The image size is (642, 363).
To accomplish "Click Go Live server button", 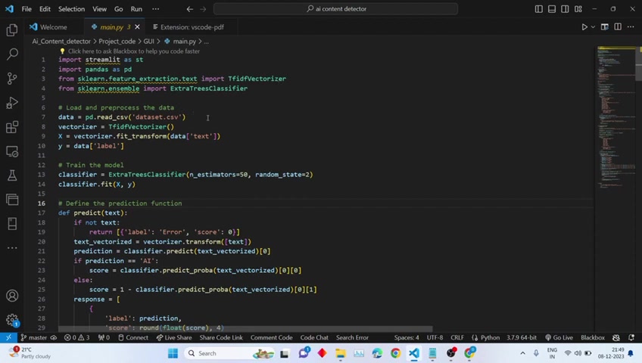I will click(x=559, y=337).
